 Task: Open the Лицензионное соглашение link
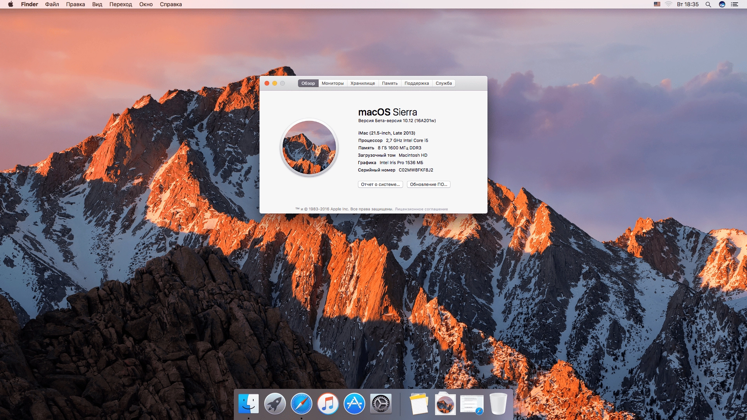pyautogui.click(x=421, y=209)
